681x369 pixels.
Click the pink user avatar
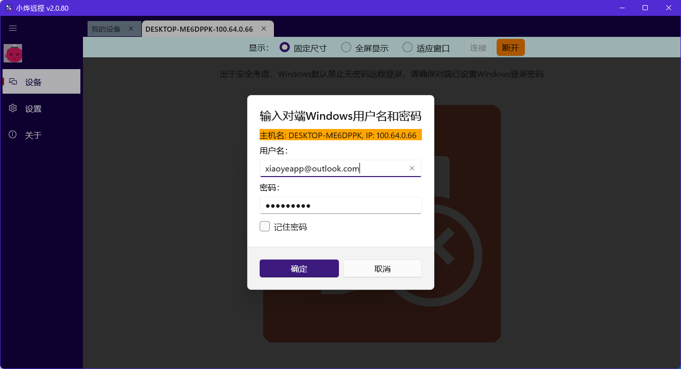(x=13, y=53)
